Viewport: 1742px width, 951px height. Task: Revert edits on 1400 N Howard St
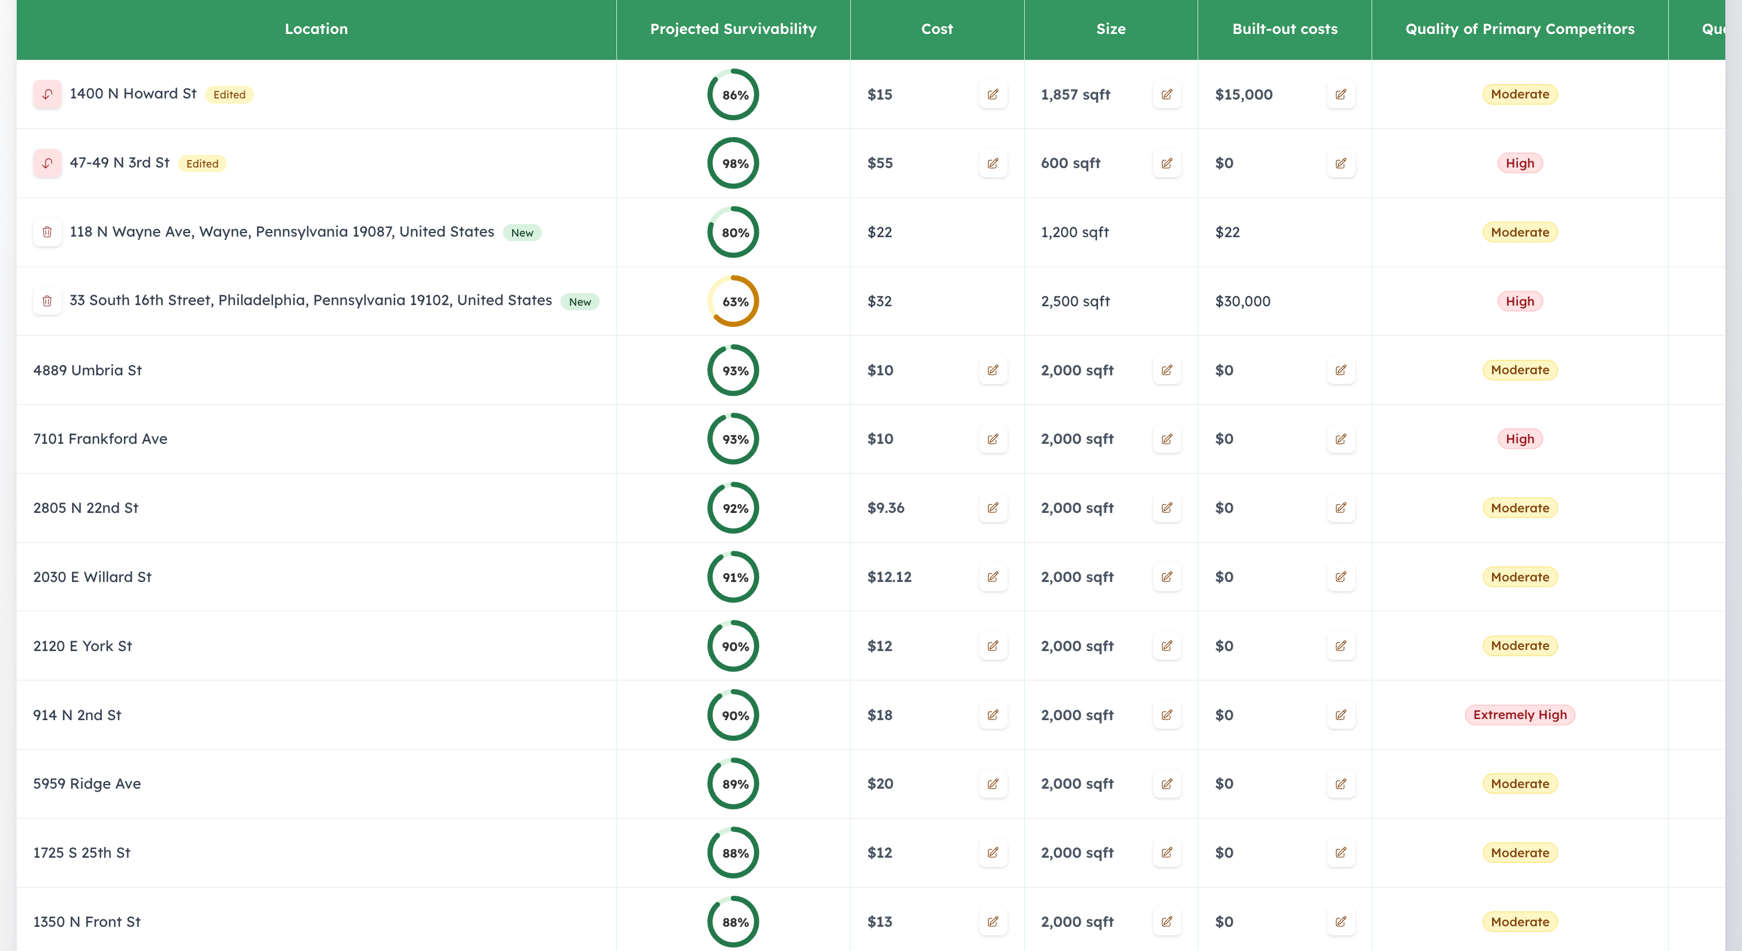pyautogui.click(x=47, y=94)
